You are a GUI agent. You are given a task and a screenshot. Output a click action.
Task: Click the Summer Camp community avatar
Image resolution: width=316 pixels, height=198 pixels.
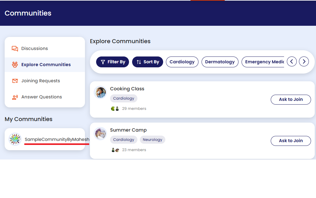(x=100, y=134)
